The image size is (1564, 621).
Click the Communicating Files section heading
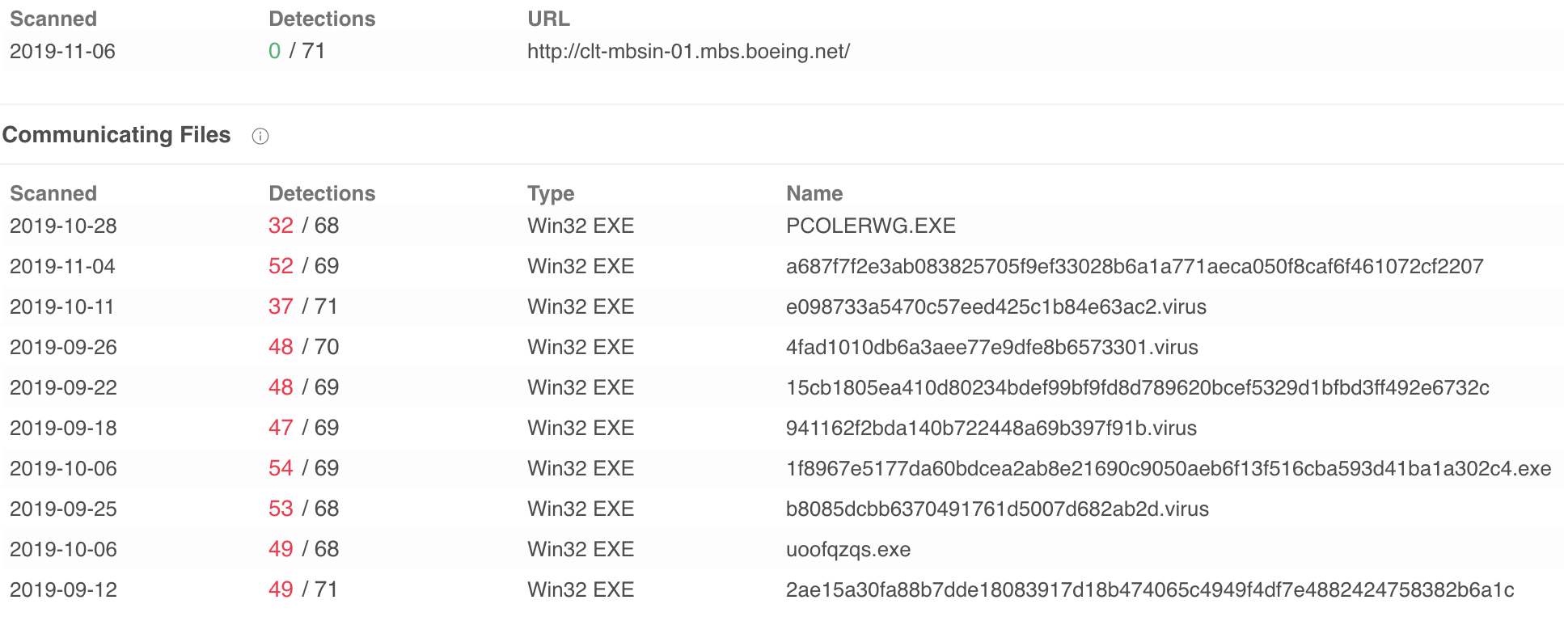coord(116,135)
